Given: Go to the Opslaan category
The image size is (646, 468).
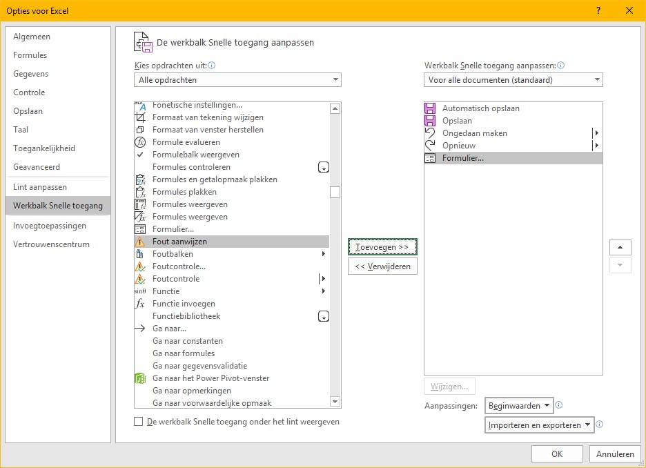Looking at the screenshot, I should coord(58,111).
